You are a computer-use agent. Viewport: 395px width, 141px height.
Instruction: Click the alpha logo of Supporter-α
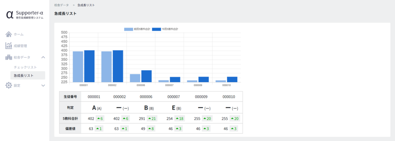(10, 15)
